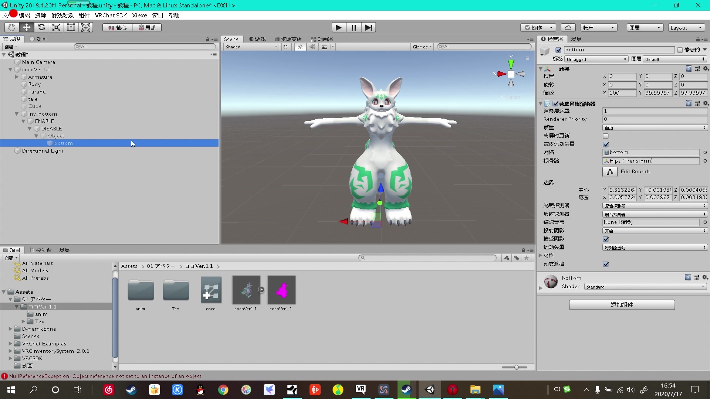Image resolution: width=710 pixels, height=399 pixels.
Task: Collapse the DISABLE object in the hierarchy
Action: click(x=30, y=129)
